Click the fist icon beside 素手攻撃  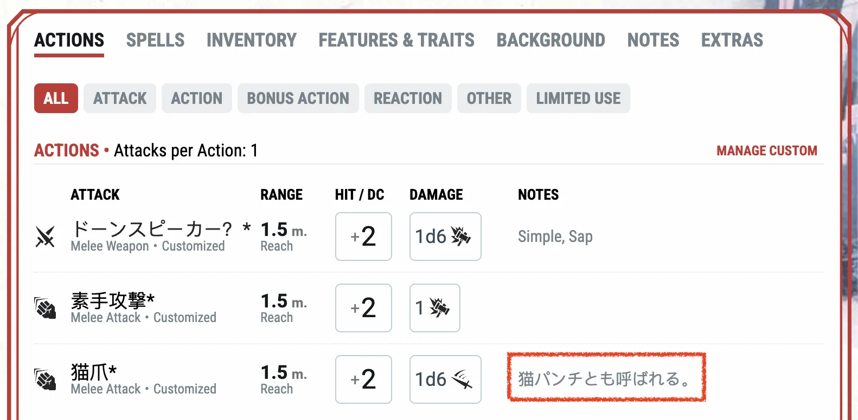pos(45,308)
